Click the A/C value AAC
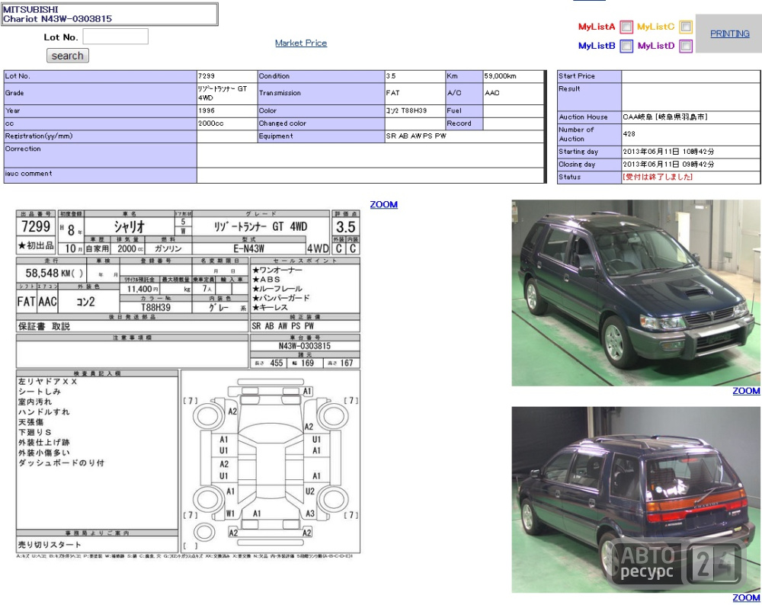This screenshot has height=605, width=762. coord(491,93)
